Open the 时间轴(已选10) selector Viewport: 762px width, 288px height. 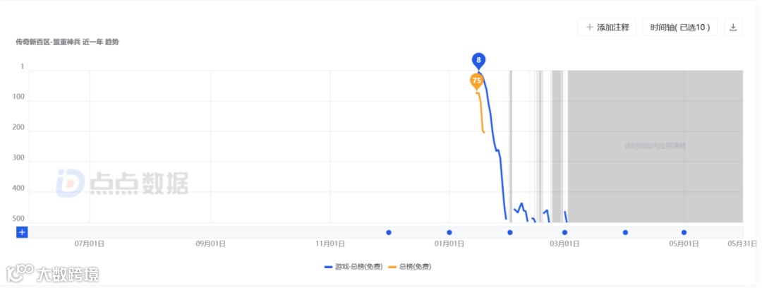click(680, 28)
